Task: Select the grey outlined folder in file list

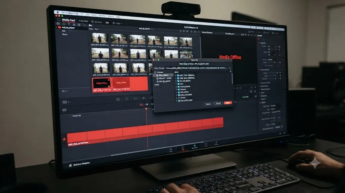Action: (182, 98)
